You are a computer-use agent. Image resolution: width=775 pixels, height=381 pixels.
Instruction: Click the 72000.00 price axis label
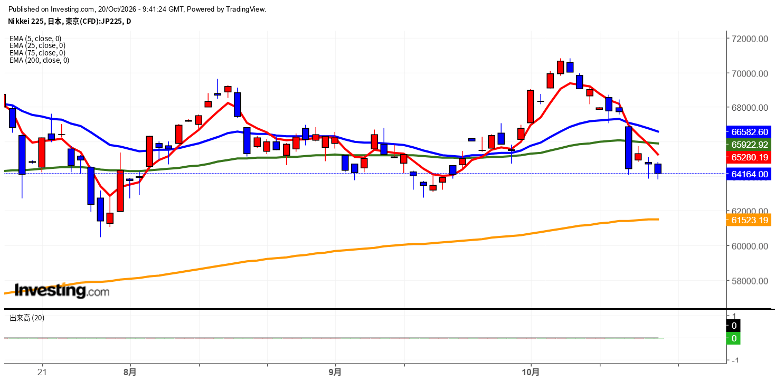tap(749, 39)
